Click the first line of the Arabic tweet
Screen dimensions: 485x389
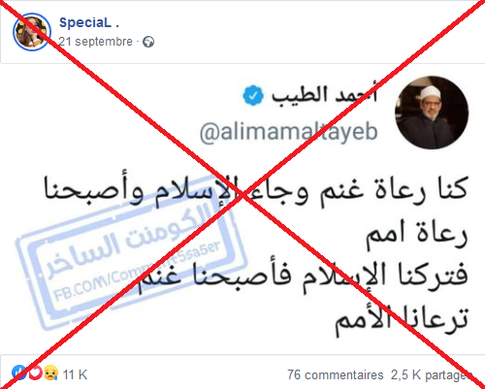[x=255, y=191]
